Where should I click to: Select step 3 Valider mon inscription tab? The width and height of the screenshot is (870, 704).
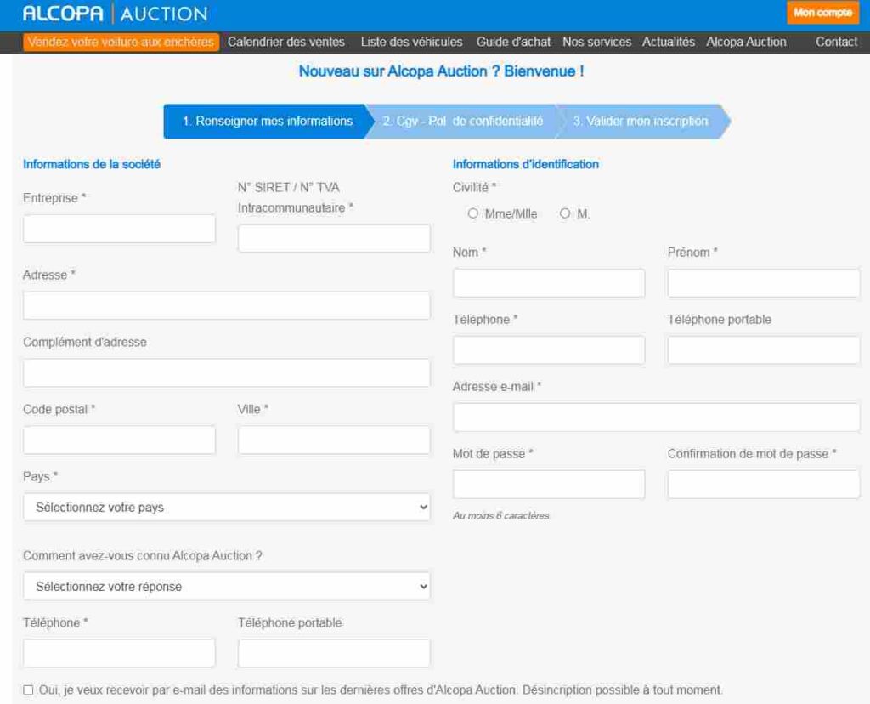click(x=640, y=122)
